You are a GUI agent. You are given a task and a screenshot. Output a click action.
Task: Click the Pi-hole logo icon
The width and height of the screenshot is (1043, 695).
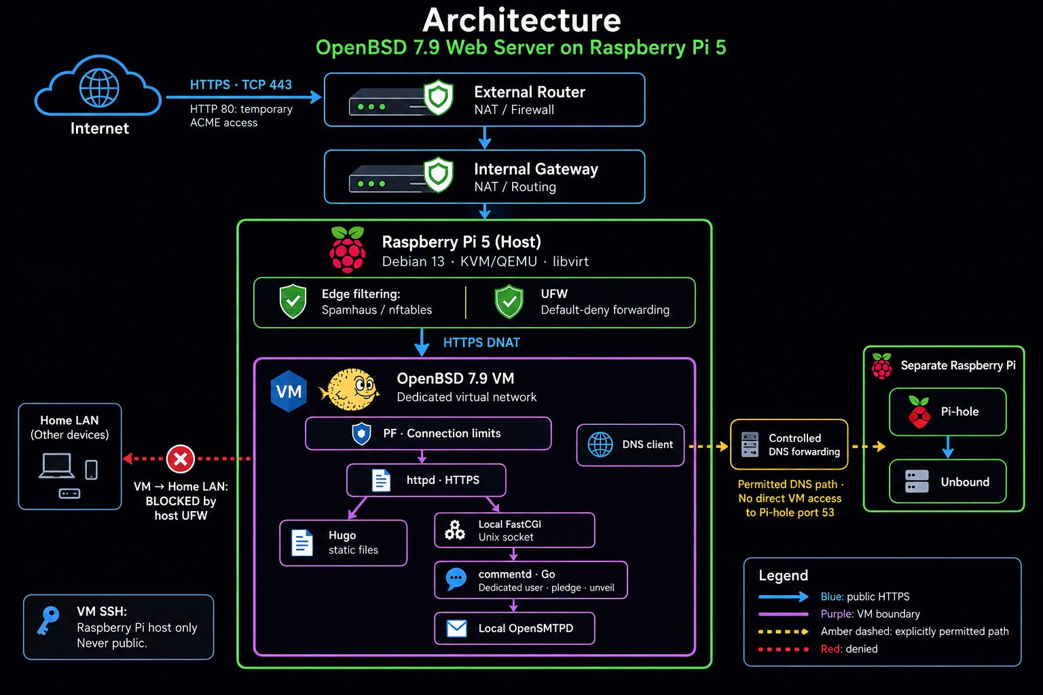919,412
